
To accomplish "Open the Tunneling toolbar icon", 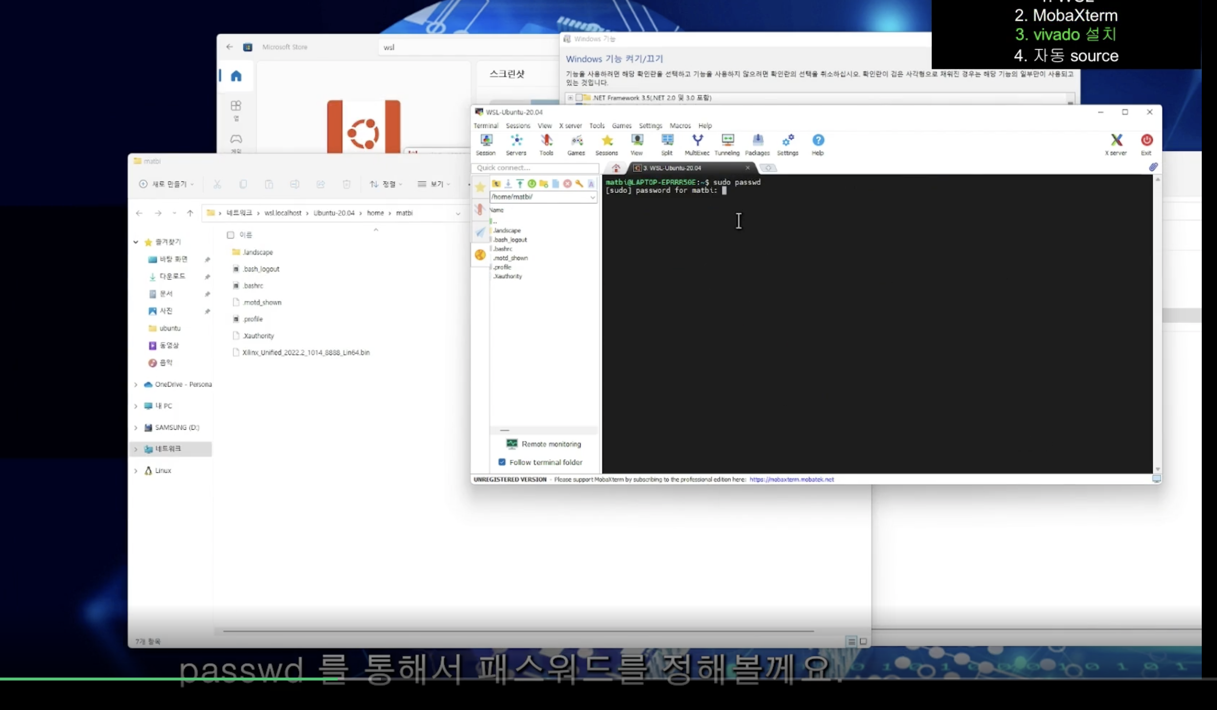I will pyautogui.click(x=727, y=145).
